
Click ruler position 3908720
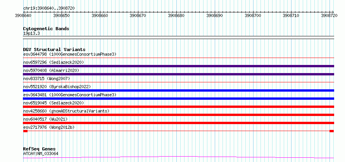click(x=329, y=16)
